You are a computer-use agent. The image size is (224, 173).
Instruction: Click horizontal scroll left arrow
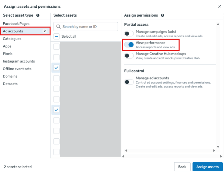pos(126,151)
